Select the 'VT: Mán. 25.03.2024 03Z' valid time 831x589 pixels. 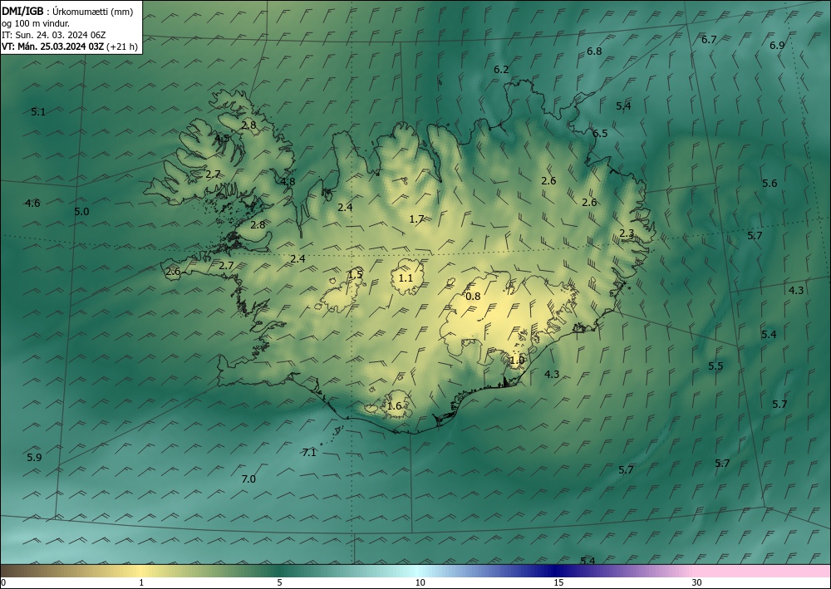coord(53,47)
